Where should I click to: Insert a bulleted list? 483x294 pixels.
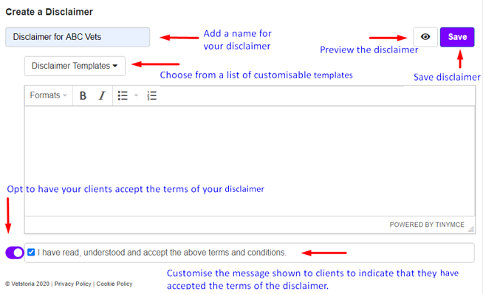click(123, 96)
